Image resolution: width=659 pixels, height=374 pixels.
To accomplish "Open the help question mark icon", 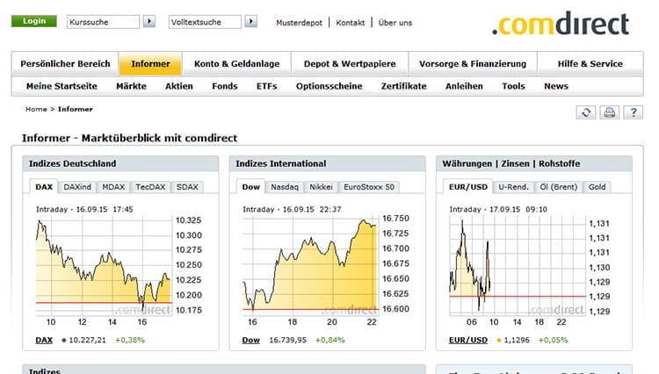I will click(633, 112).
